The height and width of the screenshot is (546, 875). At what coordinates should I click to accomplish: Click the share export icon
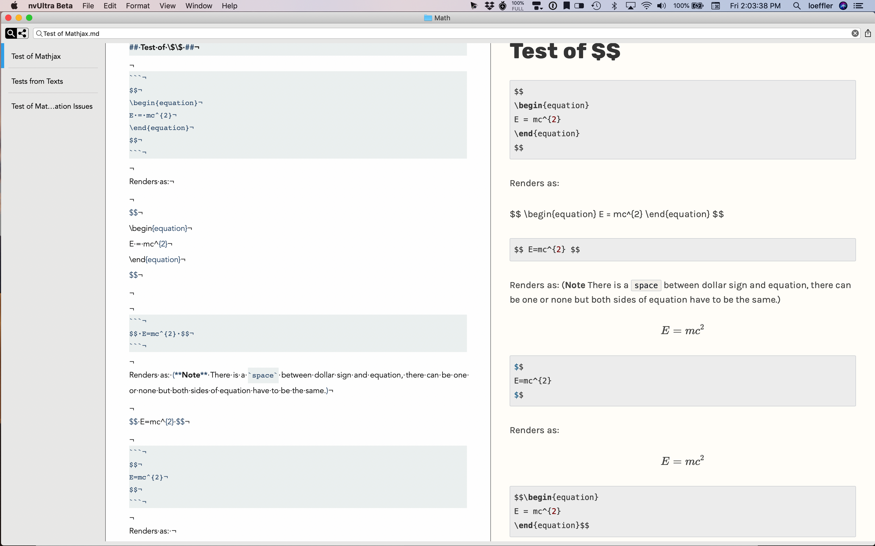coord(868,33)
